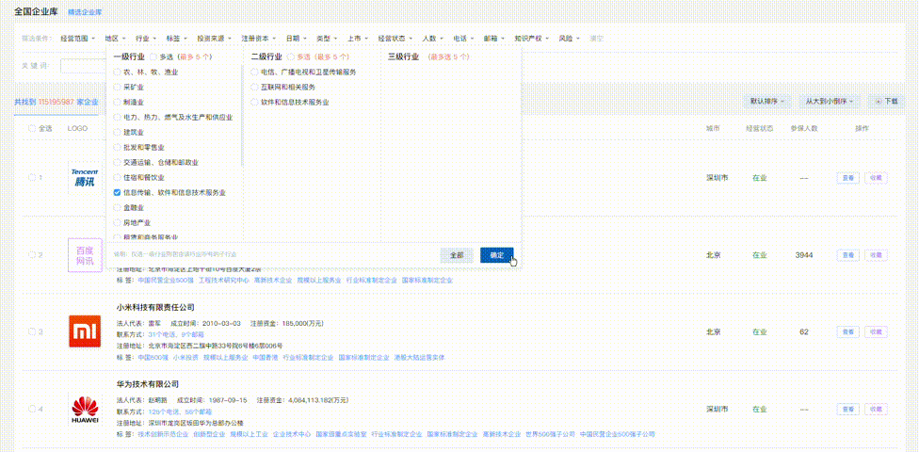Select 互联网和相关服务 secondary industry

(x=254, y=87)
